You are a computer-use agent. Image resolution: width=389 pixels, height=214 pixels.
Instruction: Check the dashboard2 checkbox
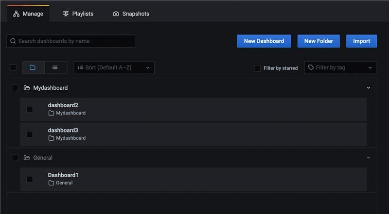tap(30, 109)
